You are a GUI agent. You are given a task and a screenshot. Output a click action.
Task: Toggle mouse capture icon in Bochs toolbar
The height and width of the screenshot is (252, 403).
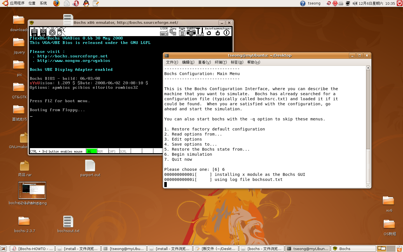[x=61, y=32]
